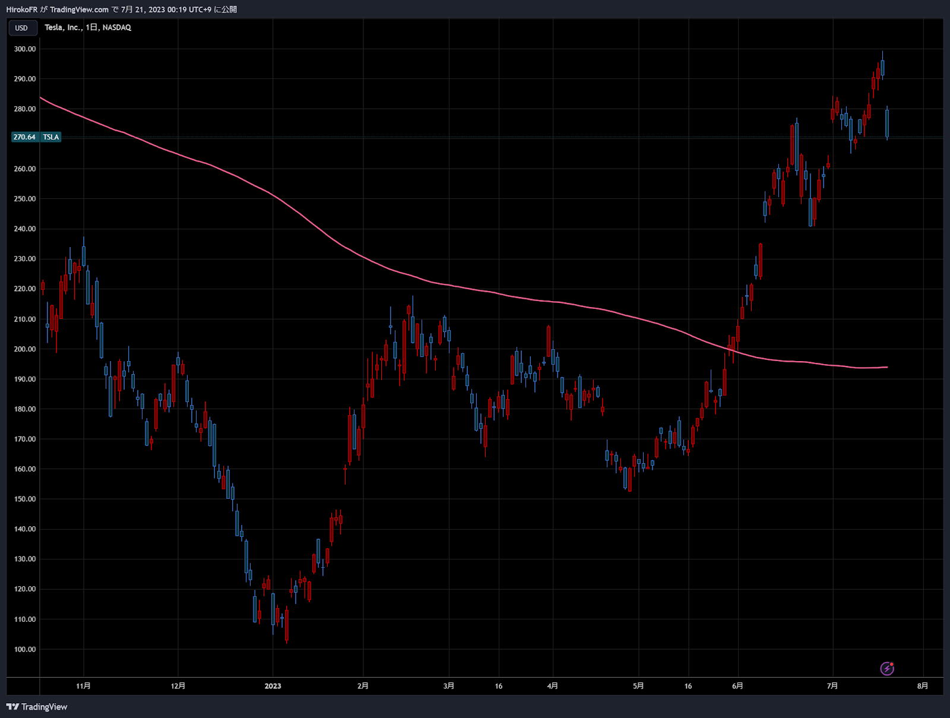Click the purple lightning bolt icon
950x718 pixels.
pyautogui.click(x=887, y=669)
